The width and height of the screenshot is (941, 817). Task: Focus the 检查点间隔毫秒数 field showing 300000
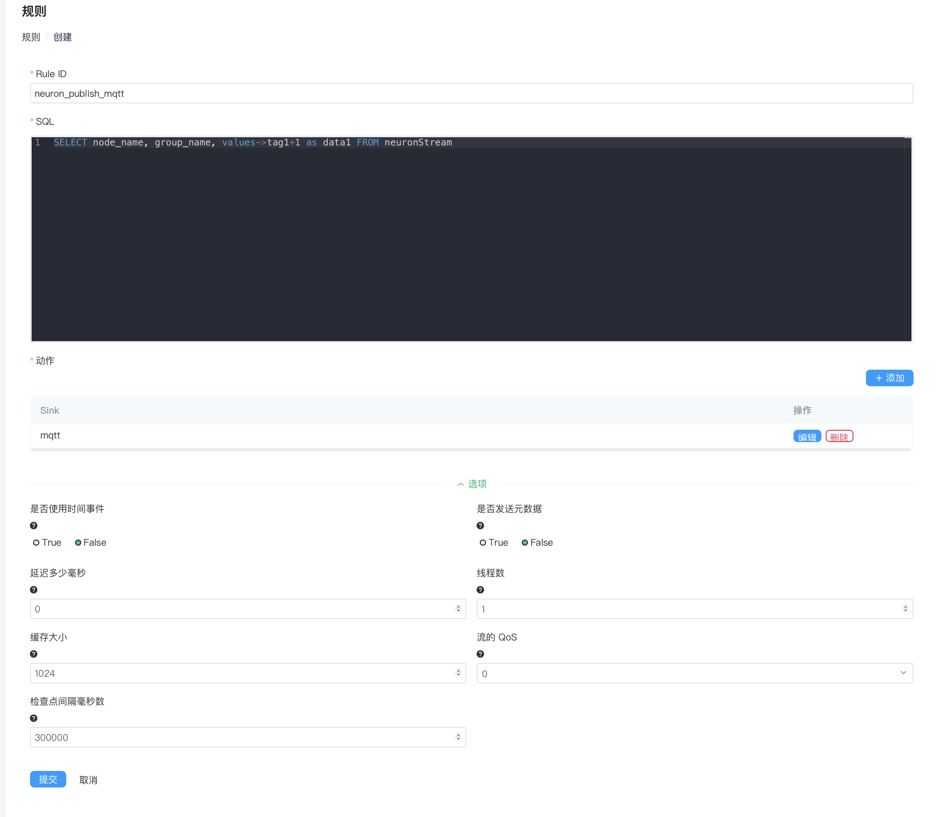248,737
